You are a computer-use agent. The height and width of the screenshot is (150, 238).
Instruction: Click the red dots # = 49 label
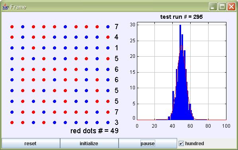click(94, 131)
